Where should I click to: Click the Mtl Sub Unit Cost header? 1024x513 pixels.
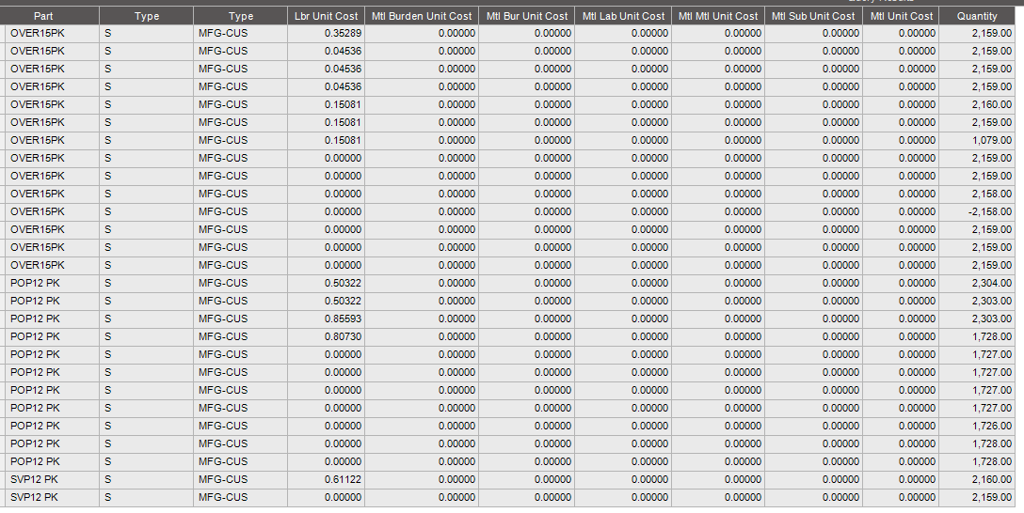(813, 16)
